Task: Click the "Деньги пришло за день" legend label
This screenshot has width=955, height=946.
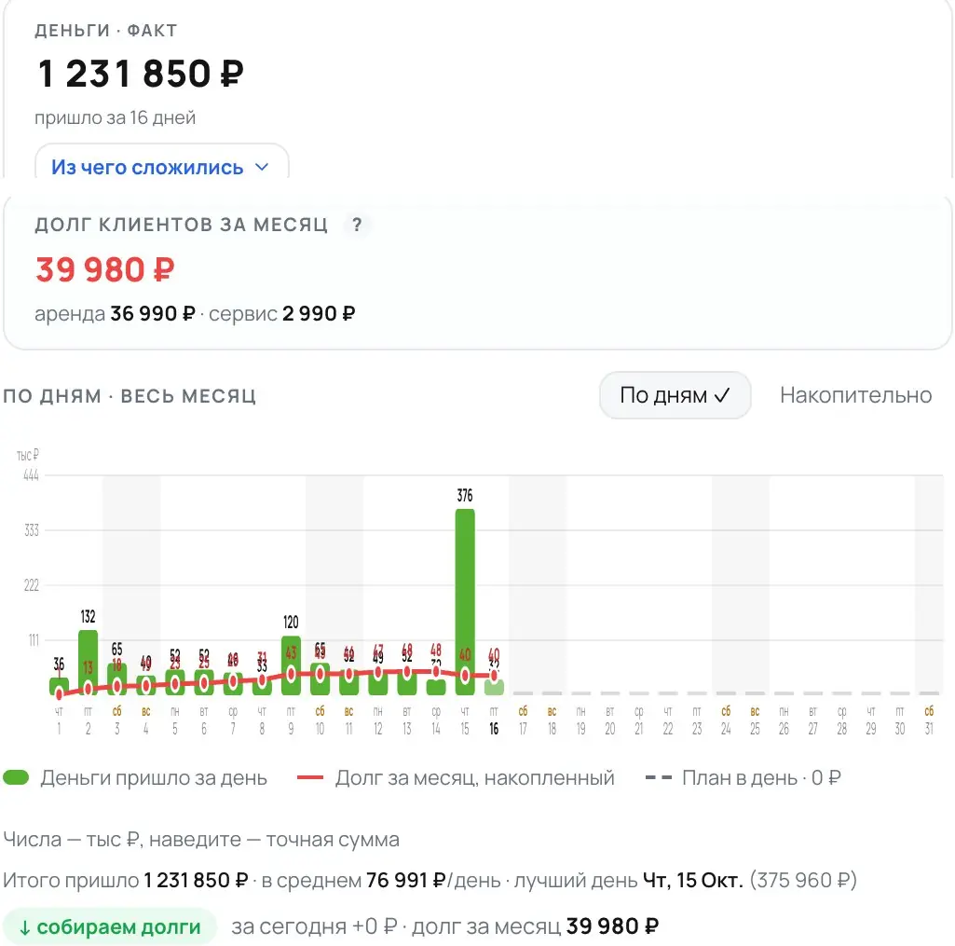Action: [154, 778]
